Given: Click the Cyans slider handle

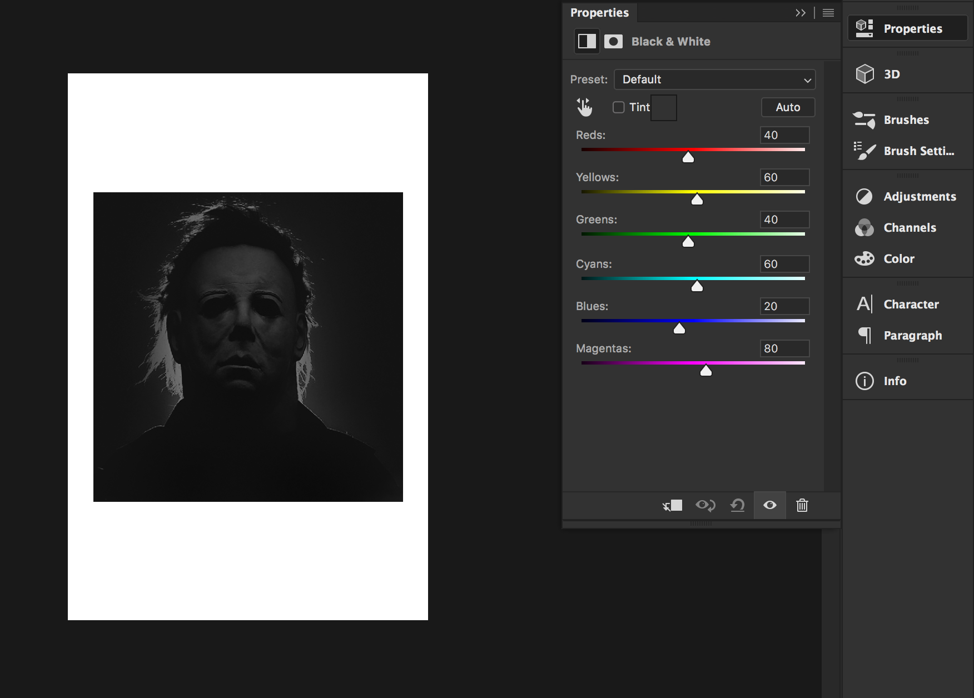Looking at the screenshot, I should point(697,286).
